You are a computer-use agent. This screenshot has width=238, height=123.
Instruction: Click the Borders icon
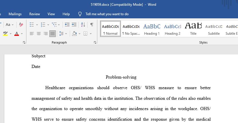(86, 34)
